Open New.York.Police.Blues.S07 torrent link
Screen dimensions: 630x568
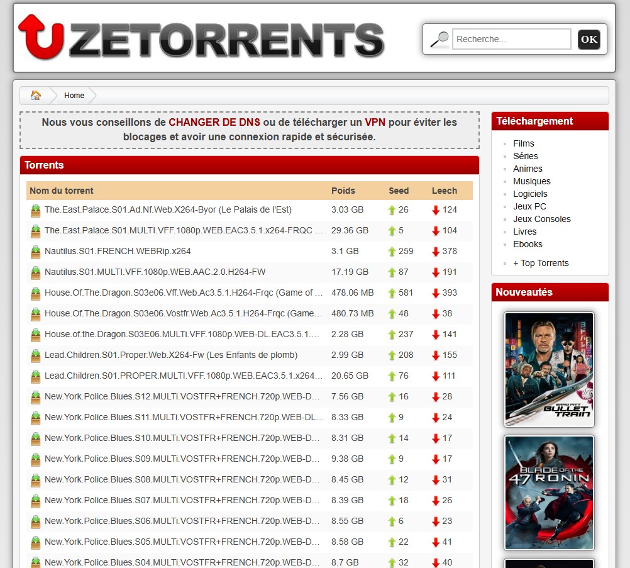(x=182, y=500)
